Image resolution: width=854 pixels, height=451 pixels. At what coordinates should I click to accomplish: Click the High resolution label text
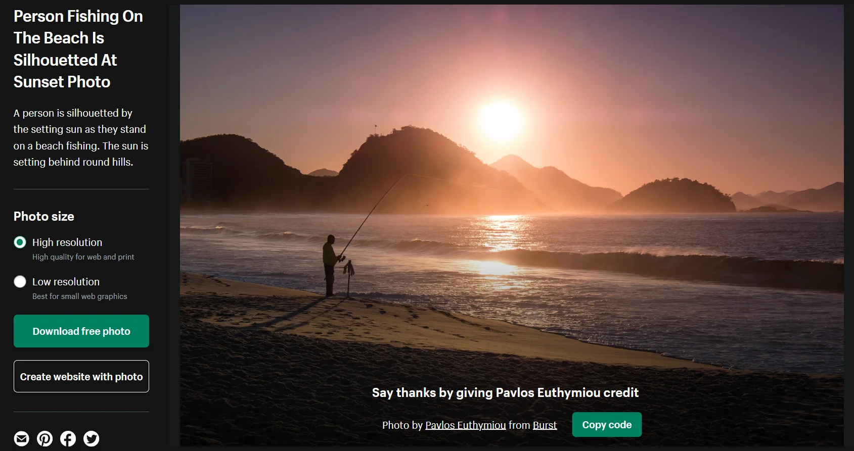(x=67, y=242)
